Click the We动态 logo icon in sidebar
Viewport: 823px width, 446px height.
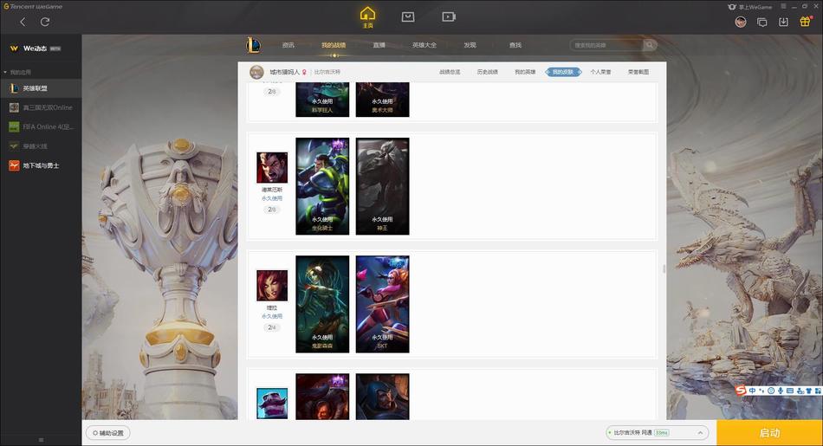[14, 48]
